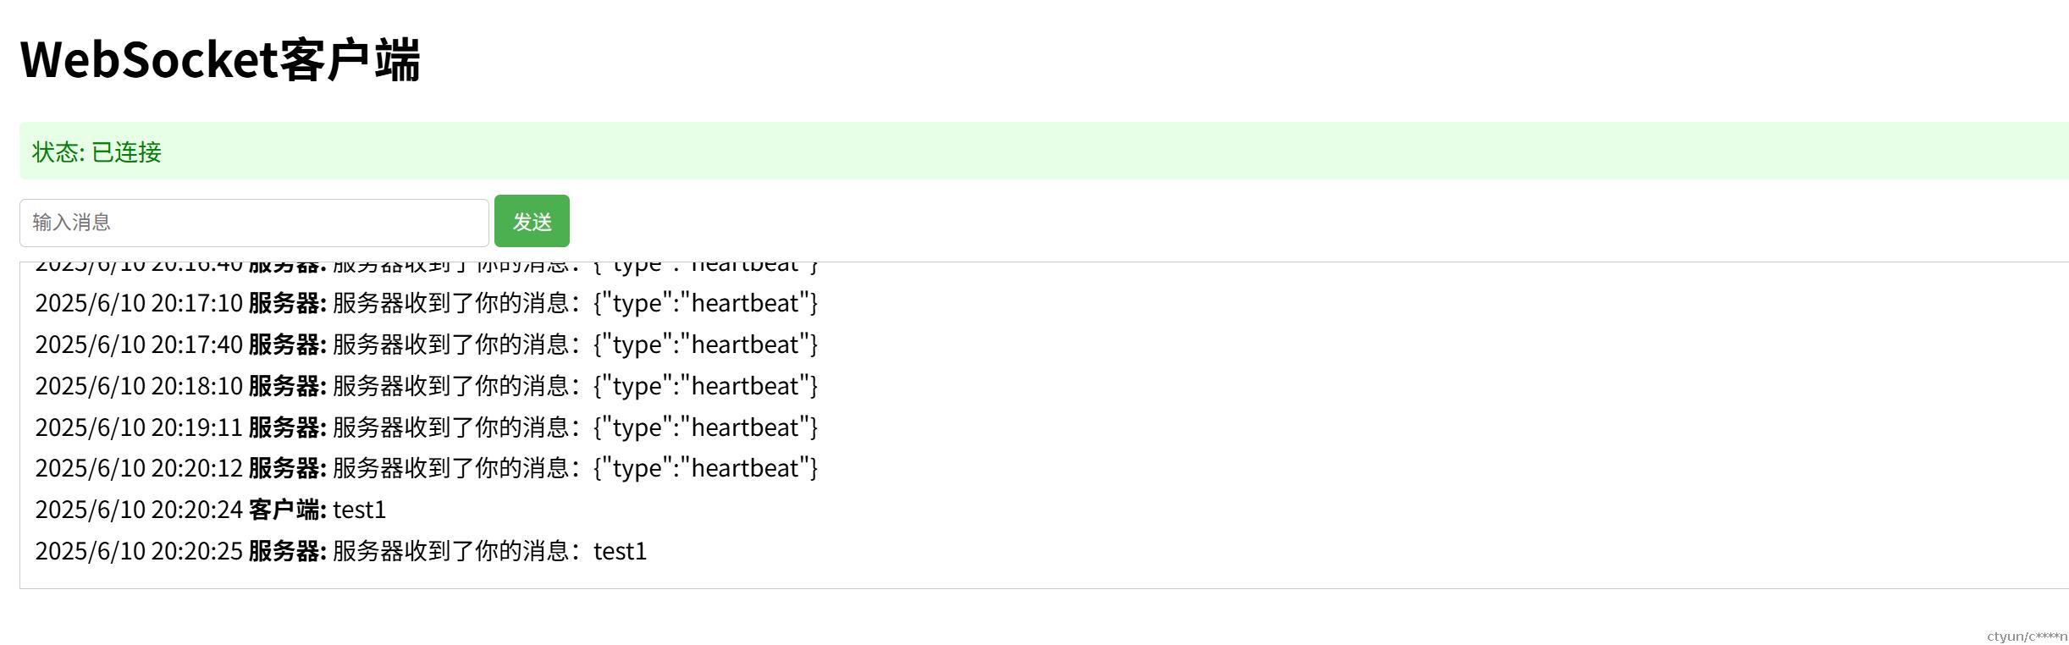
Task: Click the 20:17:40 heartbeat log entry
Action: tap(427, 345)
